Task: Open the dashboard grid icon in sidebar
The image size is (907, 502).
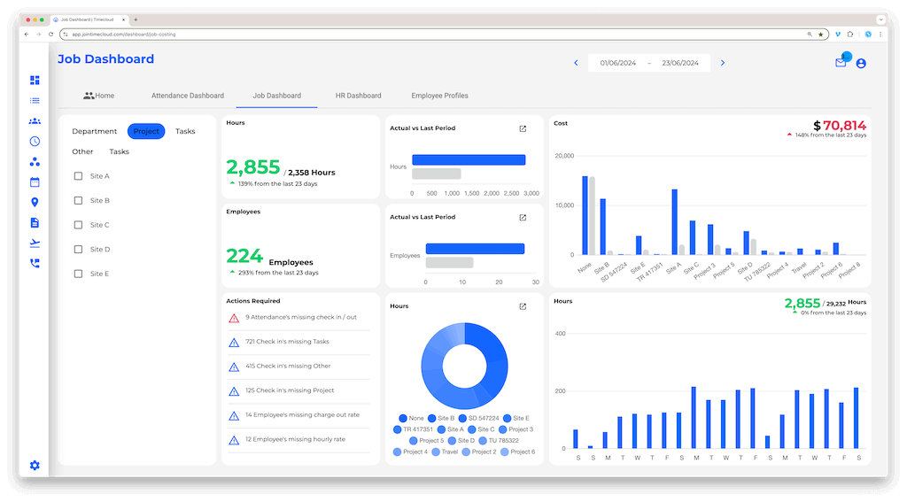Action: click(x=35, y=80)
